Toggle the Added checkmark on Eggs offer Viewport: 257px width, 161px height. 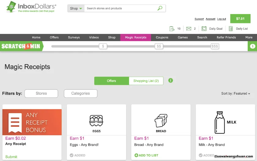72,155
